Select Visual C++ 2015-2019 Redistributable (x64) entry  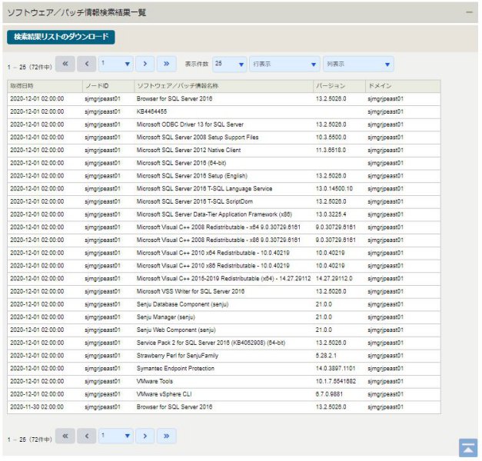pyautogui.click(x=224, y=279)
